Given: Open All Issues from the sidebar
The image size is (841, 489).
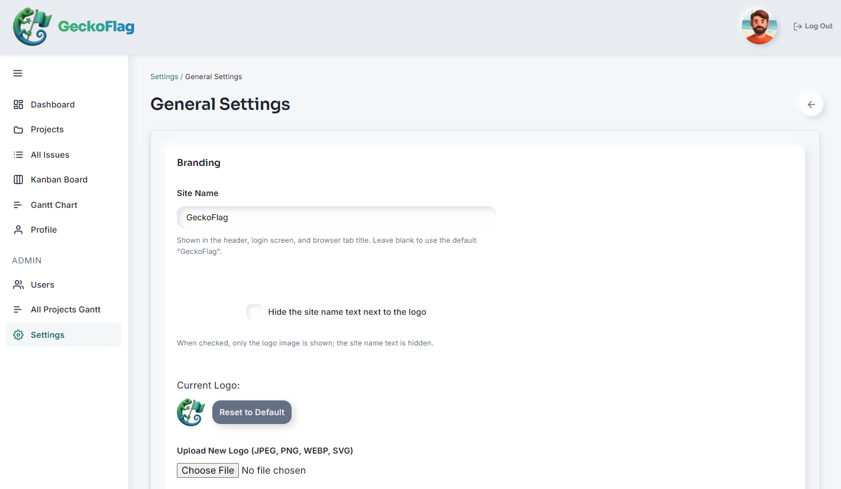Looking at the screenshot, I should pos(50,155).
